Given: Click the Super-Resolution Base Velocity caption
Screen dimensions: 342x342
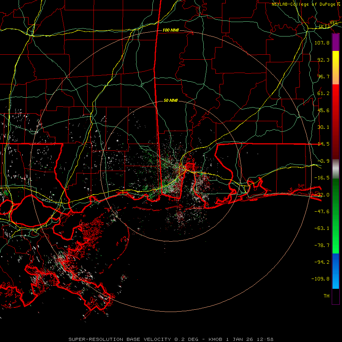Looking at the screenshot, I should 171,339.
